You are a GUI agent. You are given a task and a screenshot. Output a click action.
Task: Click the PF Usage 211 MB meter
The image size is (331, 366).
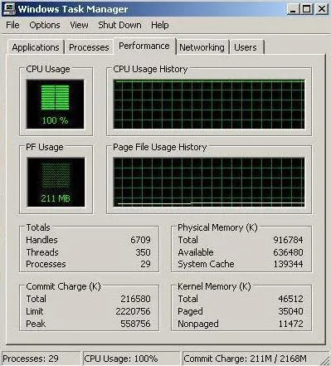pos(56,182)
